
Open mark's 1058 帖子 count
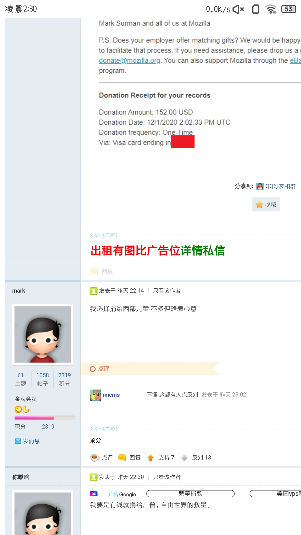point(43,380)
